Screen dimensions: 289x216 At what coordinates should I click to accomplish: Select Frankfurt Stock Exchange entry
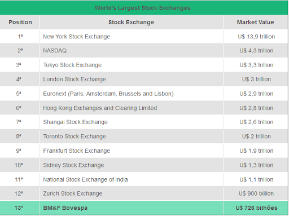point(77,151)
